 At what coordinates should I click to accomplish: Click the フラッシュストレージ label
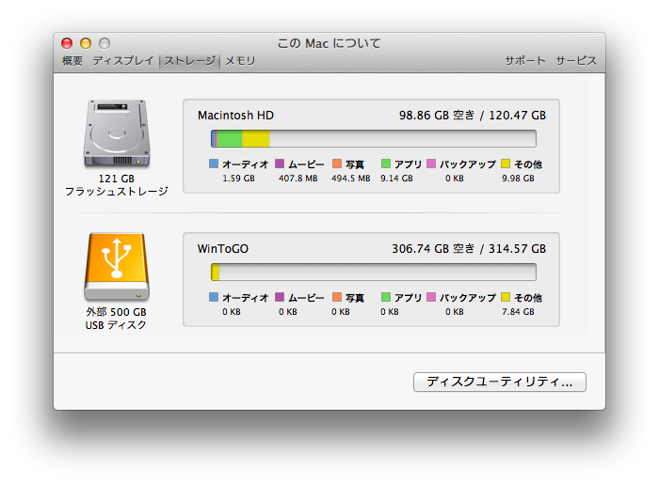coord(117,192)
